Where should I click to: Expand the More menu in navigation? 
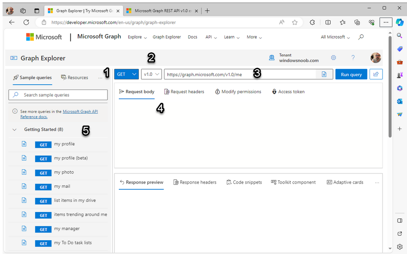coord(254,37)
